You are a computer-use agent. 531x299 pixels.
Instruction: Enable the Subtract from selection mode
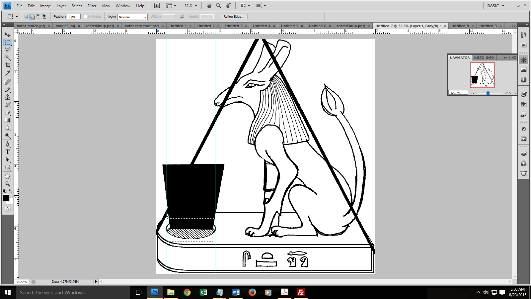click(x=38, y=17)
